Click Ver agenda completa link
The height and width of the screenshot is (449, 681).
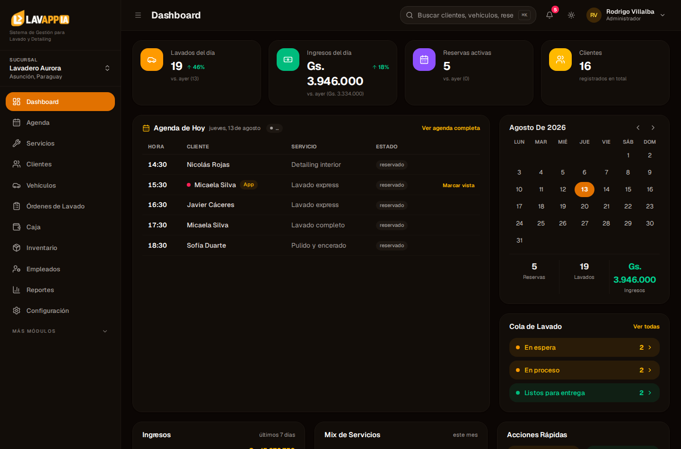tap(451, 128)
